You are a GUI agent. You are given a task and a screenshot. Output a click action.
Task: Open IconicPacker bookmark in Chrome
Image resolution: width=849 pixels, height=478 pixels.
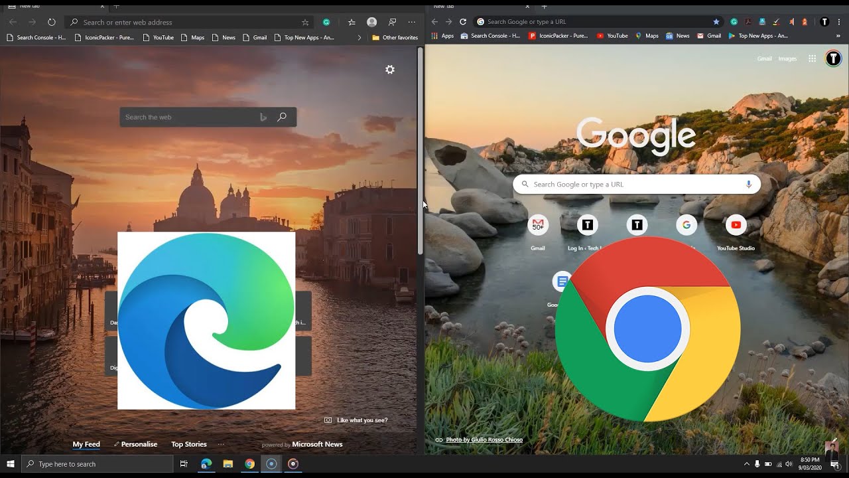click(x=558, y=36)
